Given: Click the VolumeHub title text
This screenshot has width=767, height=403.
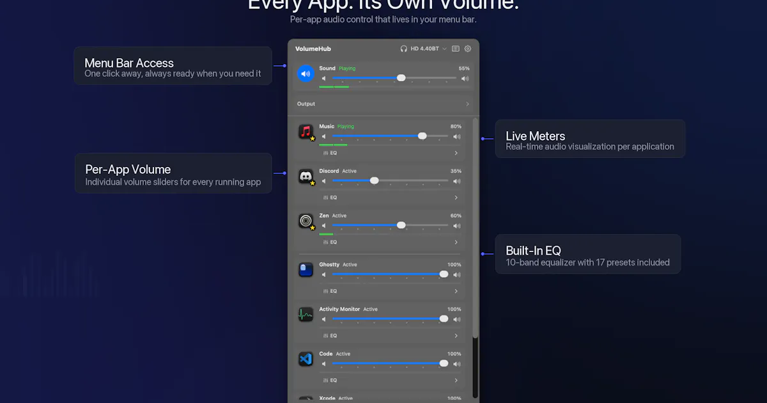Looking at the screenshot, I should tap(313, 49).
